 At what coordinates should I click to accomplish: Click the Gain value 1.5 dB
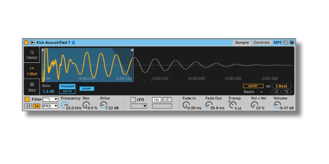49,91
